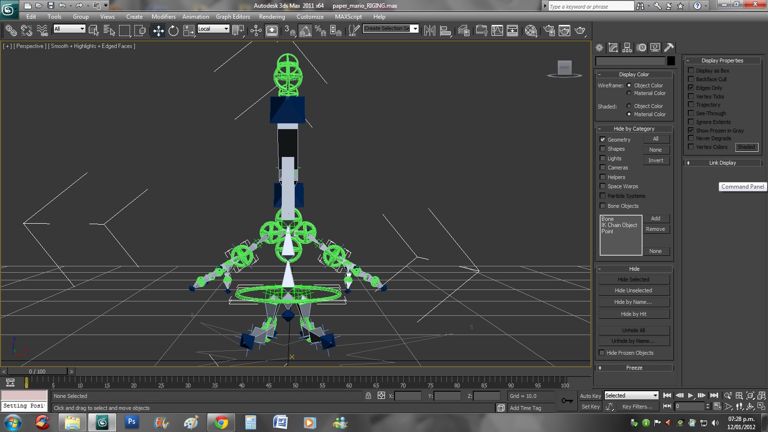Open the Customize menu
Screen dimensions: 768x432
click(x=310, y=16)
